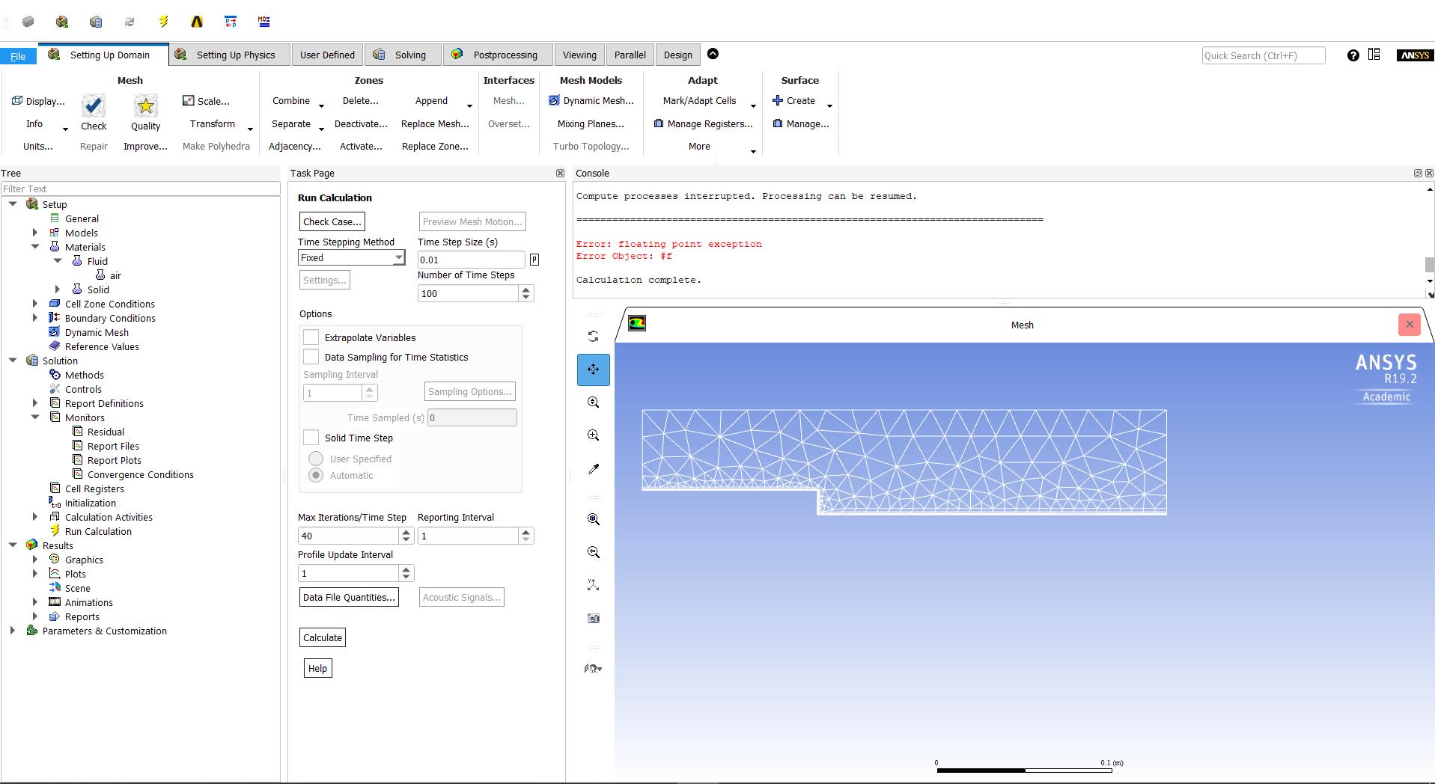Screen dimensions: 1435x784
Task: Collapse the Setup tree node
Action: (13, 204)
